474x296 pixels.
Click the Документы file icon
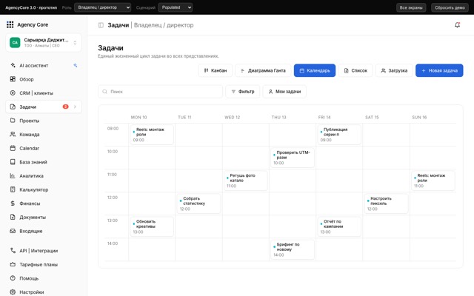[x=13, y=217]
